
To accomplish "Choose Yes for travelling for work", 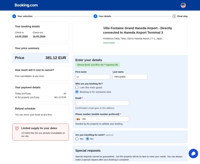I will tap(77, 139).
